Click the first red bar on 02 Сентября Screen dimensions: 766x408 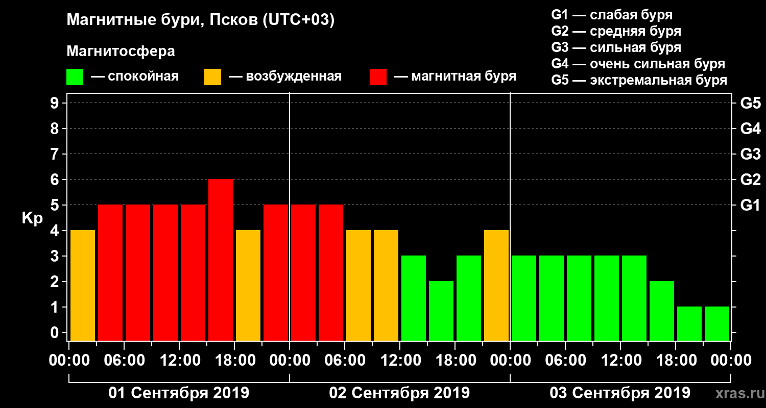pos(303,272)
